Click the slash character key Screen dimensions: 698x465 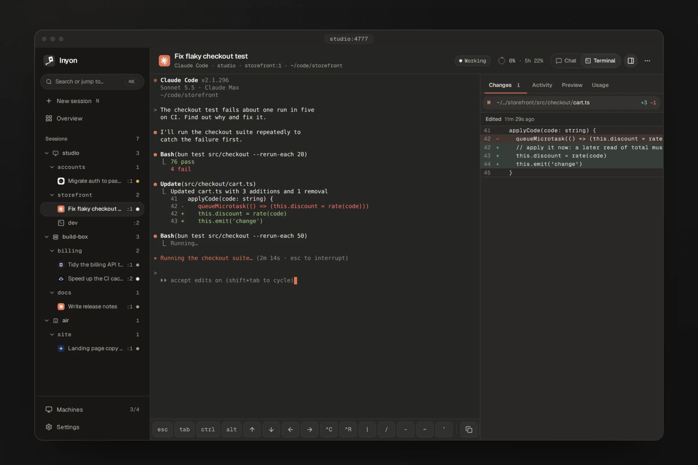(x=386, y=429)
